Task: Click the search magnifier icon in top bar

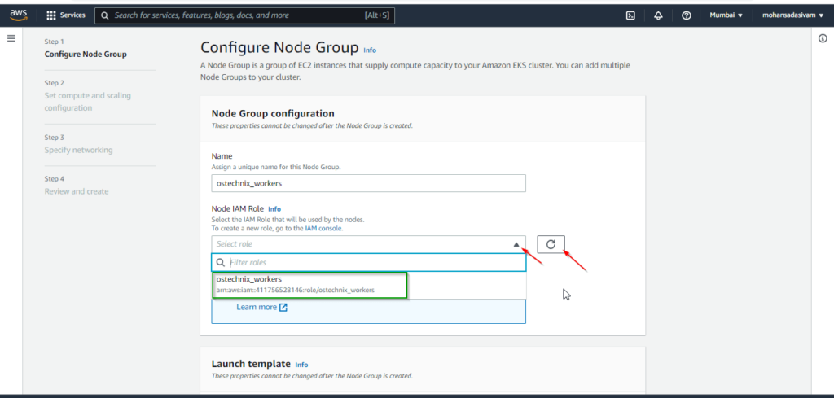Action: point(105,15)
